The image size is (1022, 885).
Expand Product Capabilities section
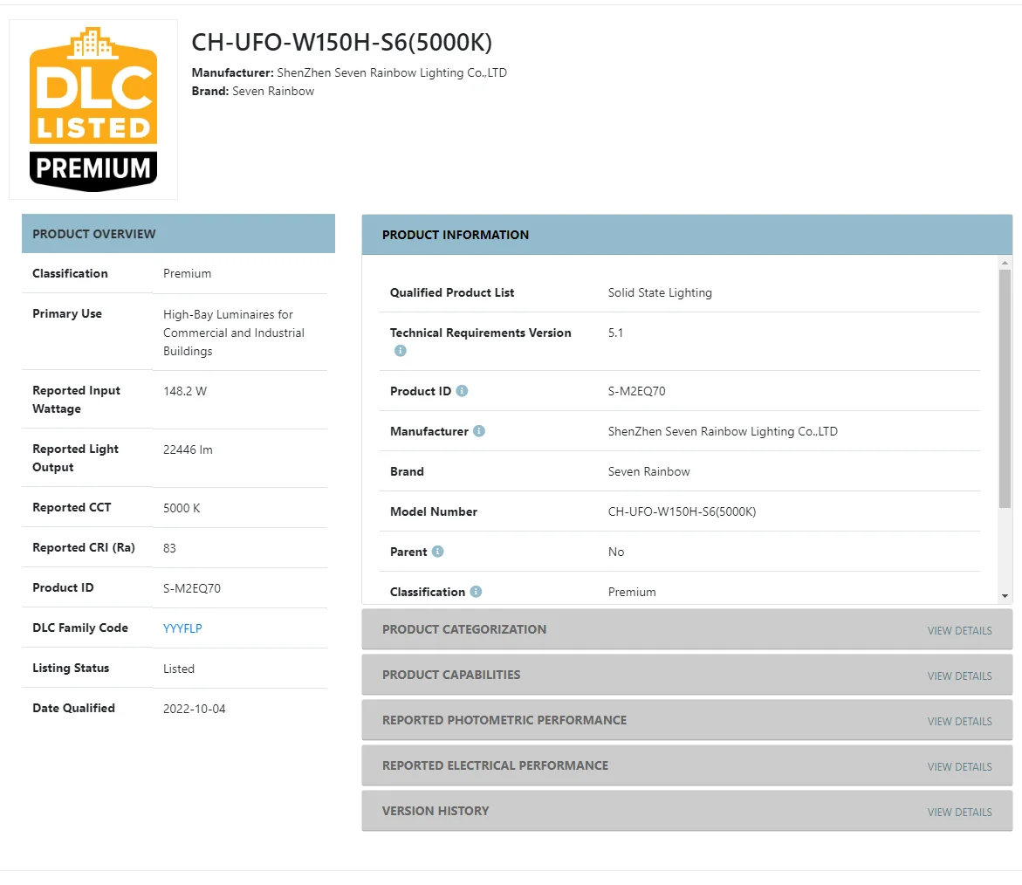click(687, 675)
